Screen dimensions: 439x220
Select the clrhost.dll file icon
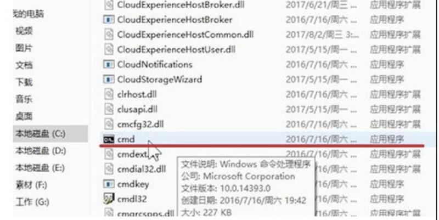point(109,94)
